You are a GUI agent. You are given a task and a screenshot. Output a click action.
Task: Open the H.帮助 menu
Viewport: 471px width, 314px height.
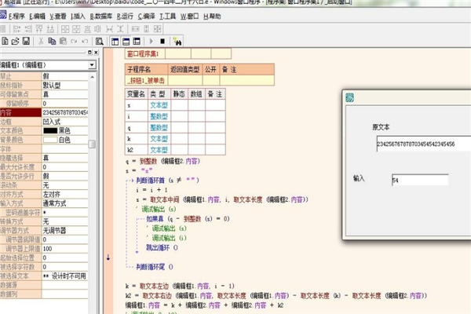tap(212, 16)
